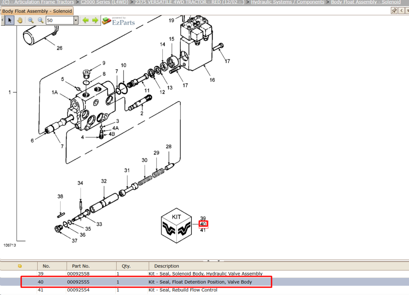Sort by the Part No. column header
Viewport: 409px width, 295px height.
[x=91, y=266]
